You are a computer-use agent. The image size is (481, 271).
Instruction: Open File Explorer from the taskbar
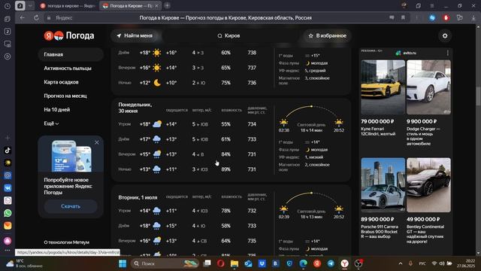tap(234, 263)
